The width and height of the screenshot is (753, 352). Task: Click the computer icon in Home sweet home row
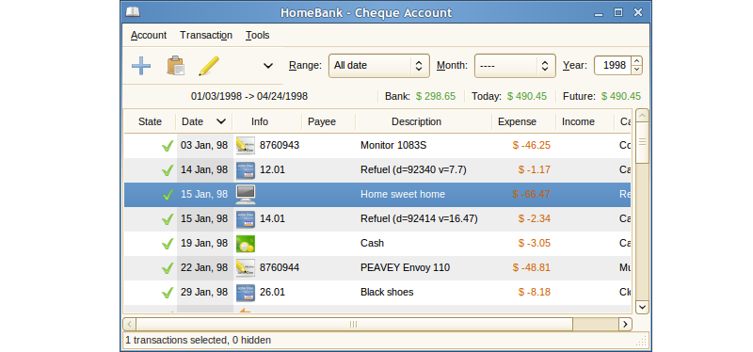(x=246, y=195)
